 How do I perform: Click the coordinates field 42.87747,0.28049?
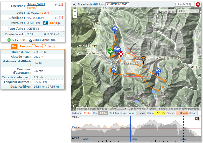coord(117,4)
